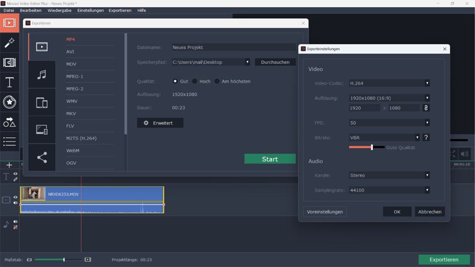The height and width of the screenshot is (267, 475).
Task: Open the Video-Codec H.264 dropdown
Action: (x=389, y=83)
